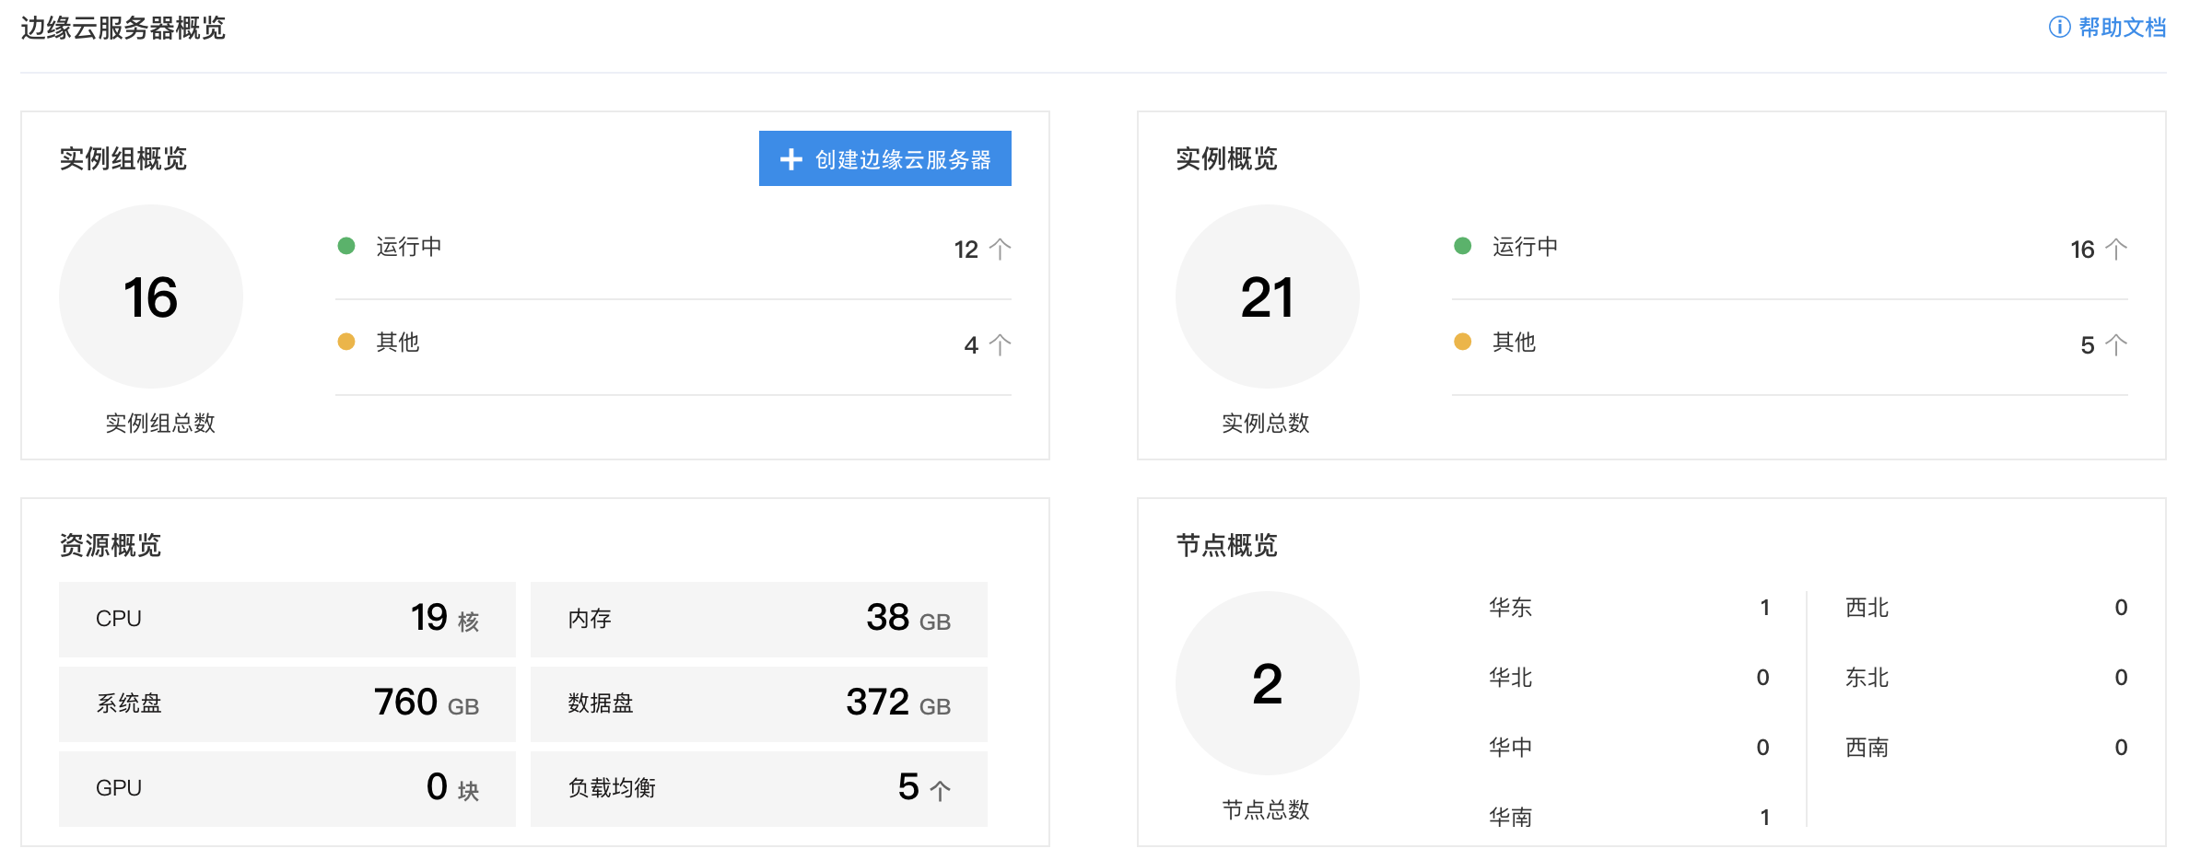Click the 运行中 count 16 in 实例概览
Image resolution: width=2189 pixels, height=860 pixels.
pos(2082,250)
